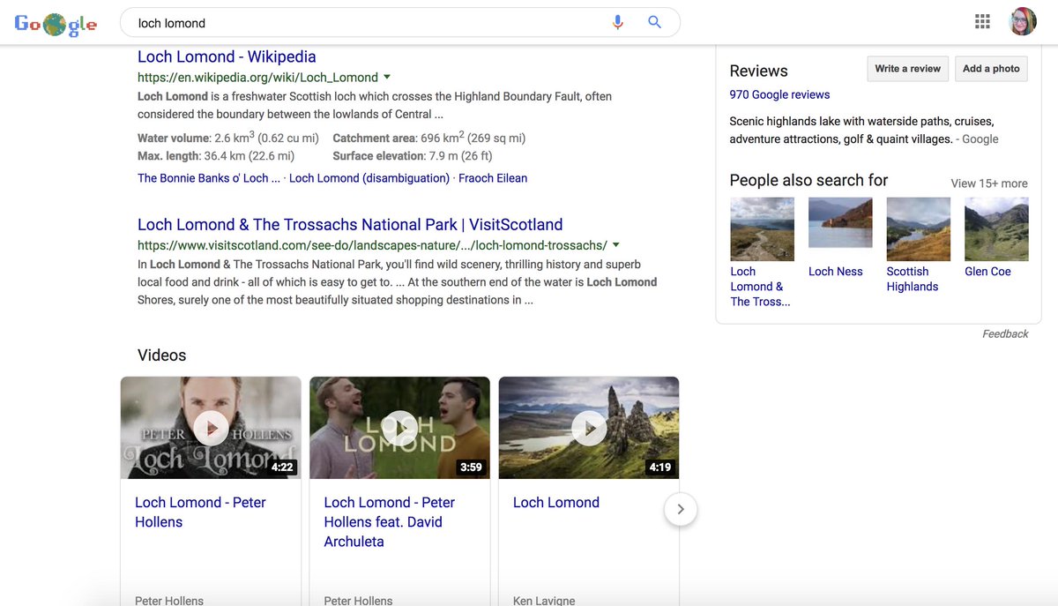Open Loch Lomond - Peter Hollens video title
The height and width of the screenshot is (606, 1058).
tap(200, 512)
